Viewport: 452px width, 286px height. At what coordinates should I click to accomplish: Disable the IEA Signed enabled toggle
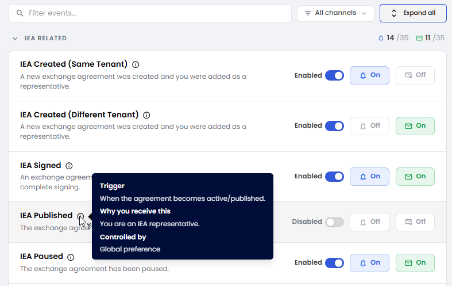[x=334, y=177]
